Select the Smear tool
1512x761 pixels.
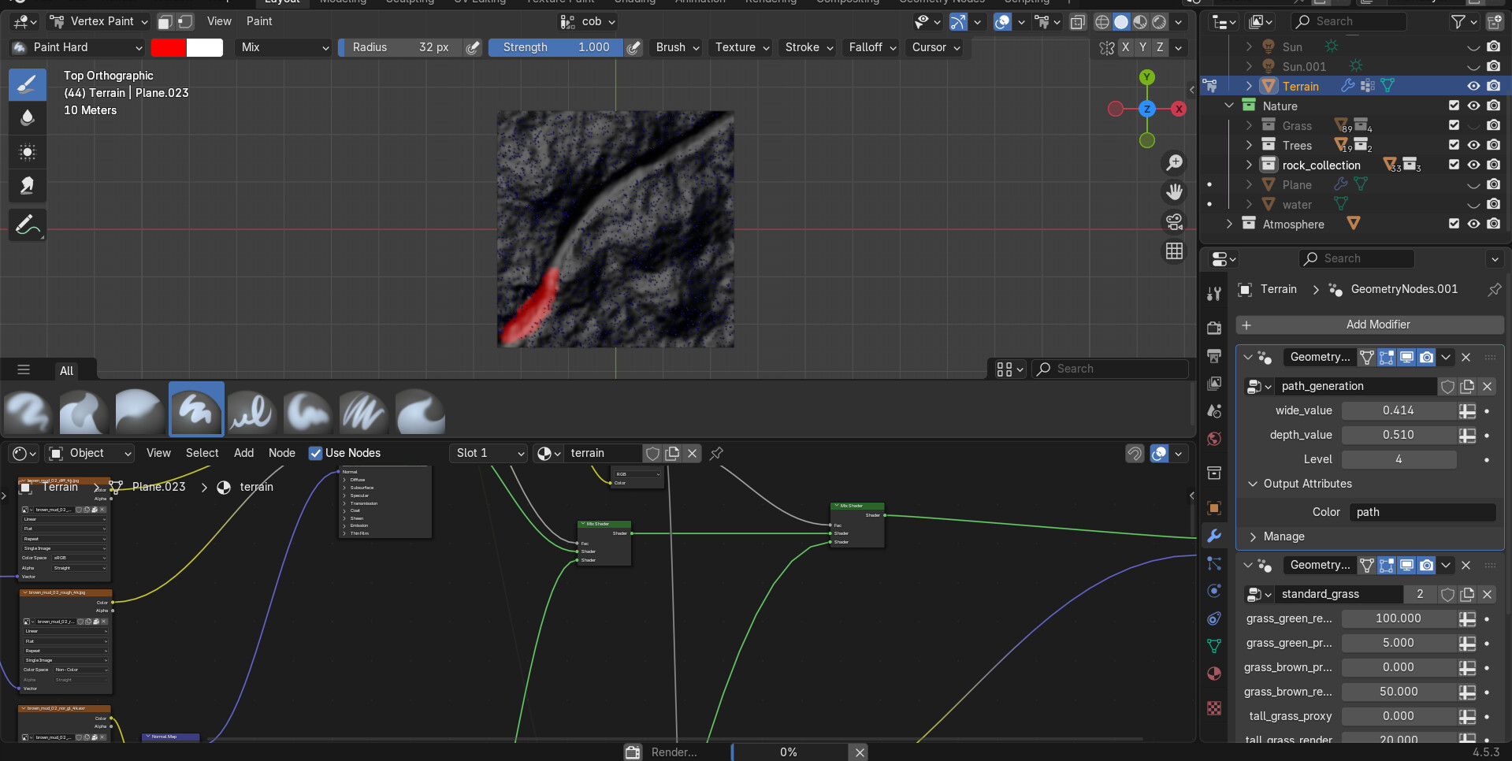click(28, 186)
